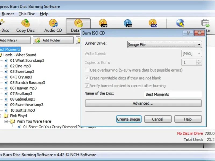The height and width of the screenshot is (161, 215).
Task: Select the mp3 icon beside 01 What Sound.mp3
Action: click(x=6, y=61)
